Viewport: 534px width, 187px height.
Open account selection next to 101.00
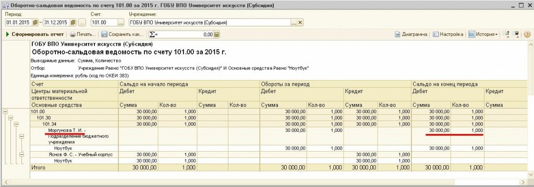point(121,23)
